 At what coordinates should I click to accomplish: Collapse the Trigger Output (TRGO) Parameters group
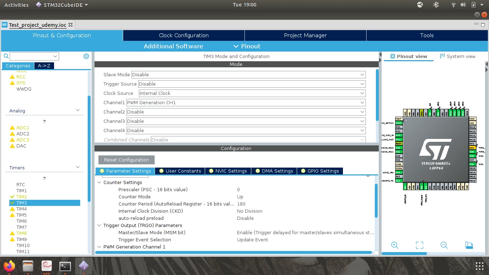pyautogui.click(x=99, y=225)
